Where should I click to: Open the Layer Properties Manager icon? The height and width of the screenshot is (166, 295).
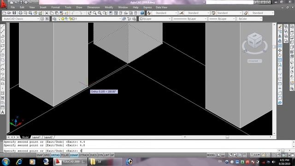point(54,19)
